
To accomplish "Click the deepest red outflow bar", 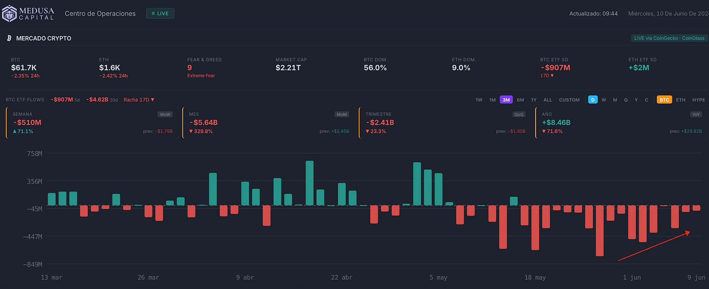I will [x=599, y=231].
